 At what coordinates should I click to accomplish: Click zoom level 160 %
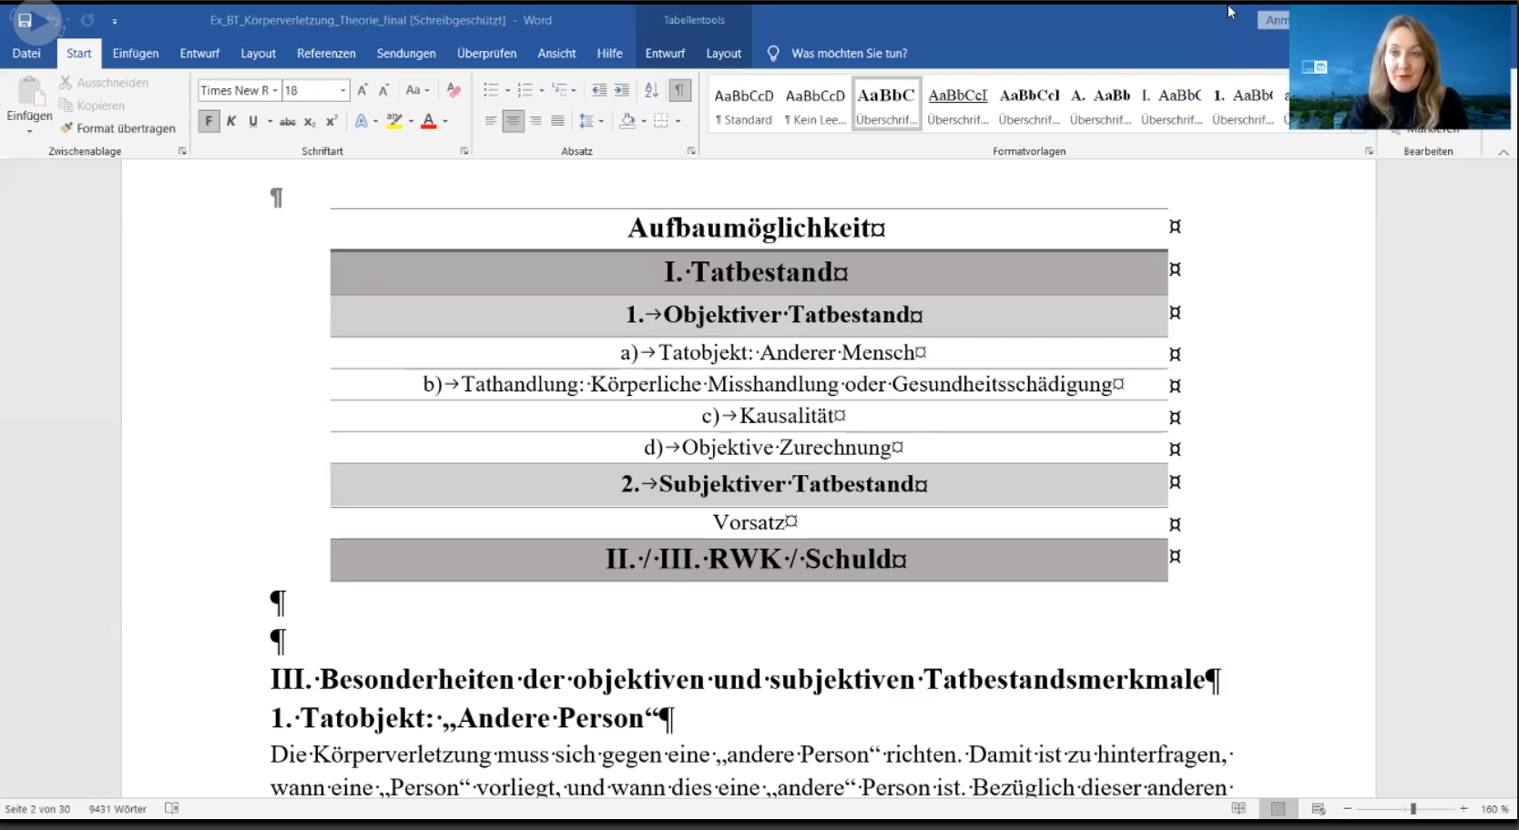tap(1494, 809)
